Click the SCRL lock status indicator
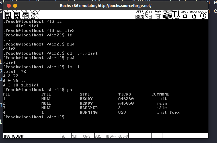The width and height of the screenshot is (217, 143). 98,136
